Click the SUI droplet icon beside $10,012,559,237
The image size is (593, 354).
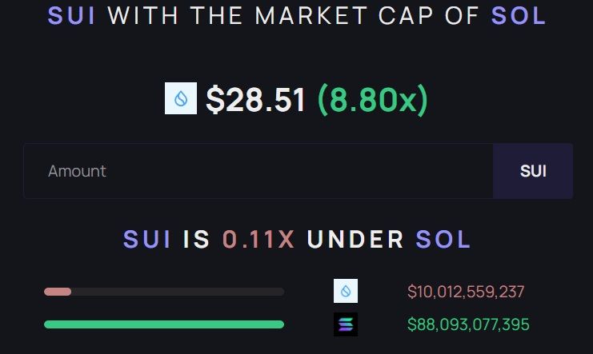pyautogui.click(x=346, y=291)
